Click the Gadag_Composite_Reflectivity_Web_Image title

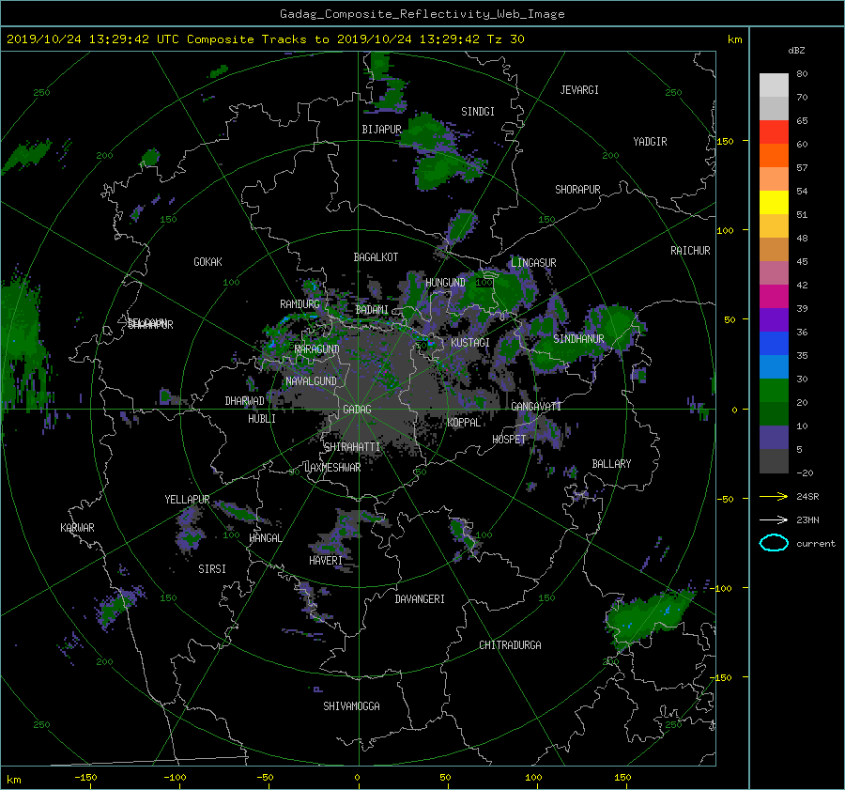coord(422,14)
